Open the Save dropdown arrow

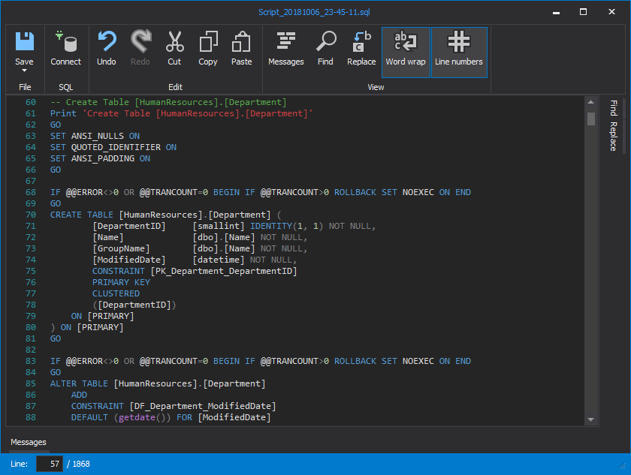tap(24, 71)
